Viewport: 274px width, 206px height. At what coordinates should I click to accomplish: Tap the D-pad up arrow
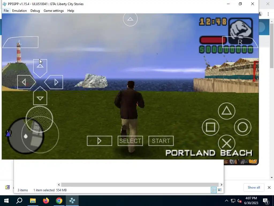pos(40,68)
